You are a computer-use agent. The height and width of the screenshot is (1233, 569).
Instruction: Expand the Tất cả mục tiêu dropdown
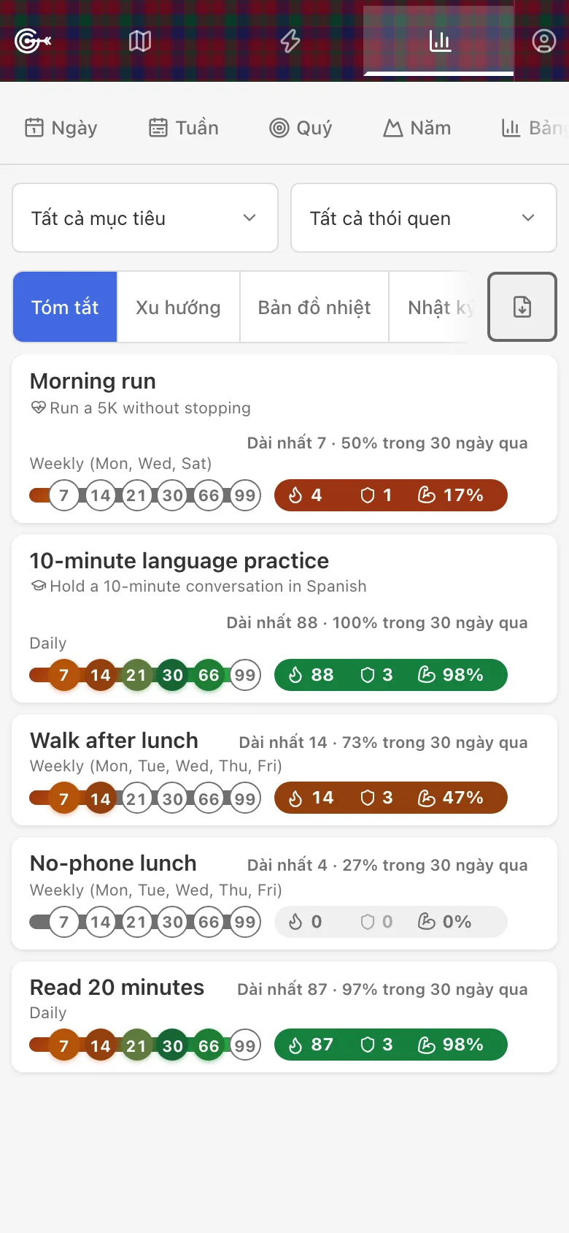pos(145,218)
